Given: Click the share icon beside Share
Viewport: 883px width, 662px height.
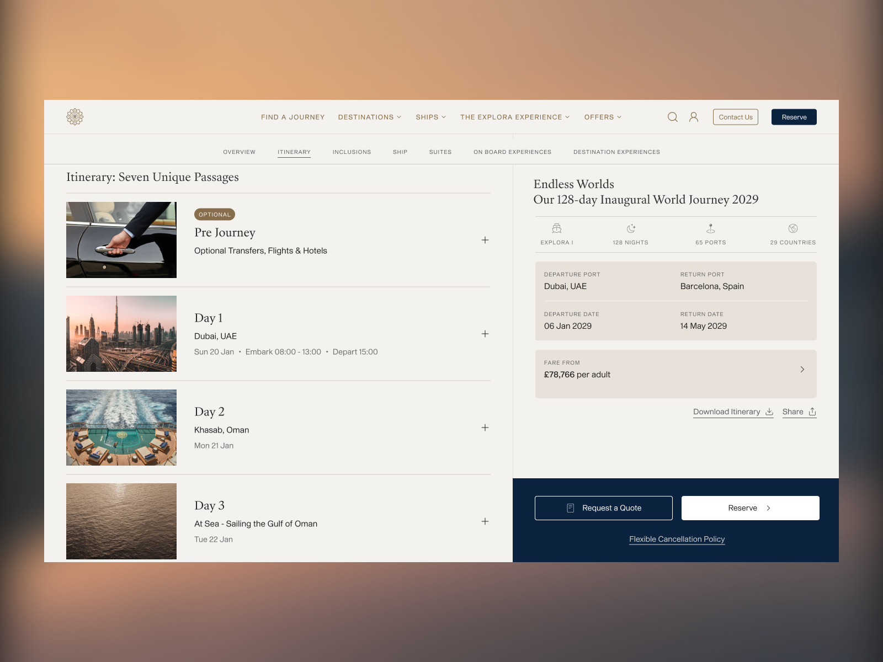Looking at the screenshot, I should pos(813,412).
